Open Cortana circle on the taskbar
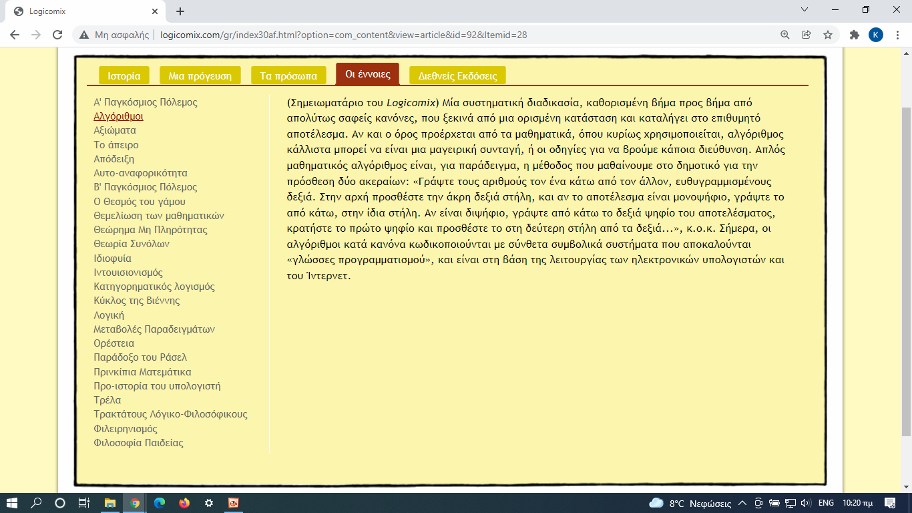This screenshot has height=513, width=912. pos(59,503)
